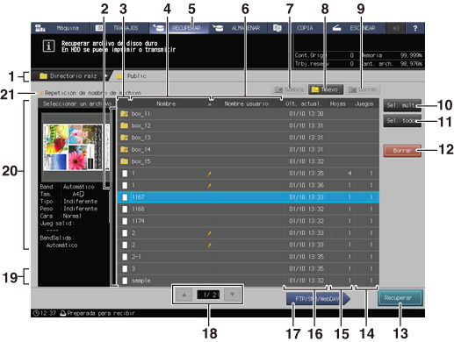This screenshot has width=454, height=342.
Task: Click the information icon in the message area
Action: (x=48, y=46)
